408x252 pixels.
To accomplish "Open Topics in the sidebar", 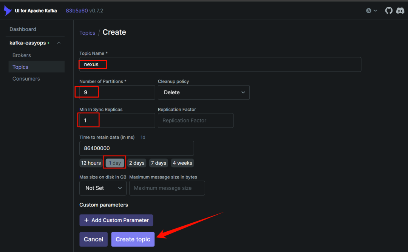I will (36, 67).
